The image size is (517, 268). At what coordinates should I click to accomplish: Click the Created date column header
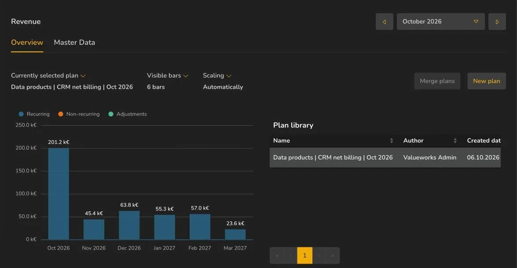(x=484, y=141)
